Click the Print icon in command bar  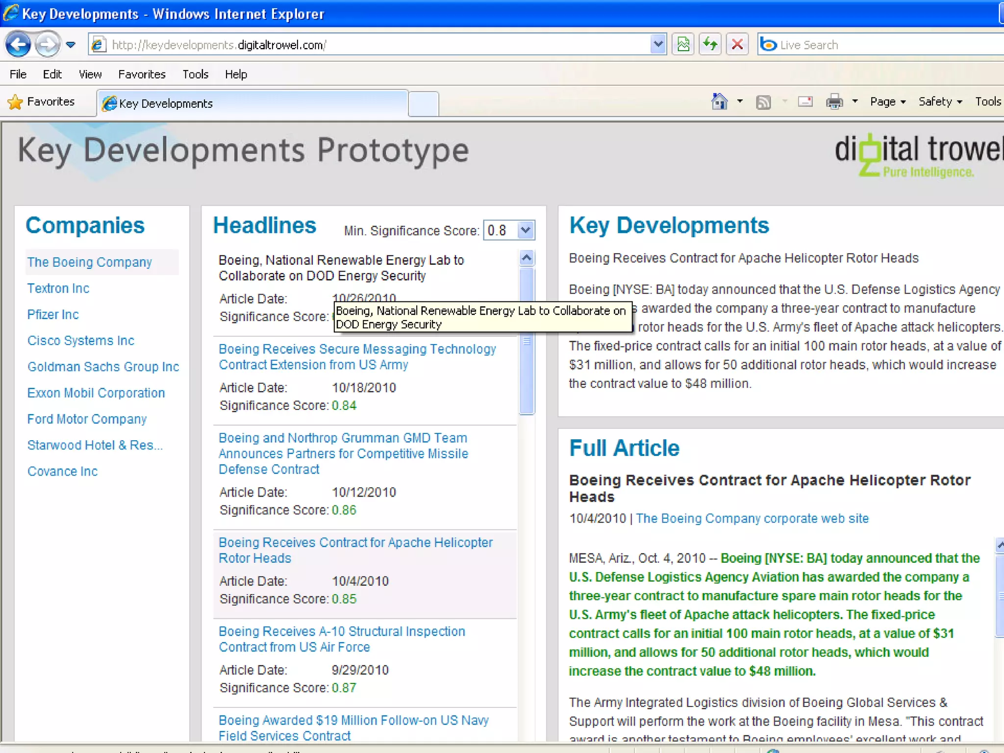834,101
